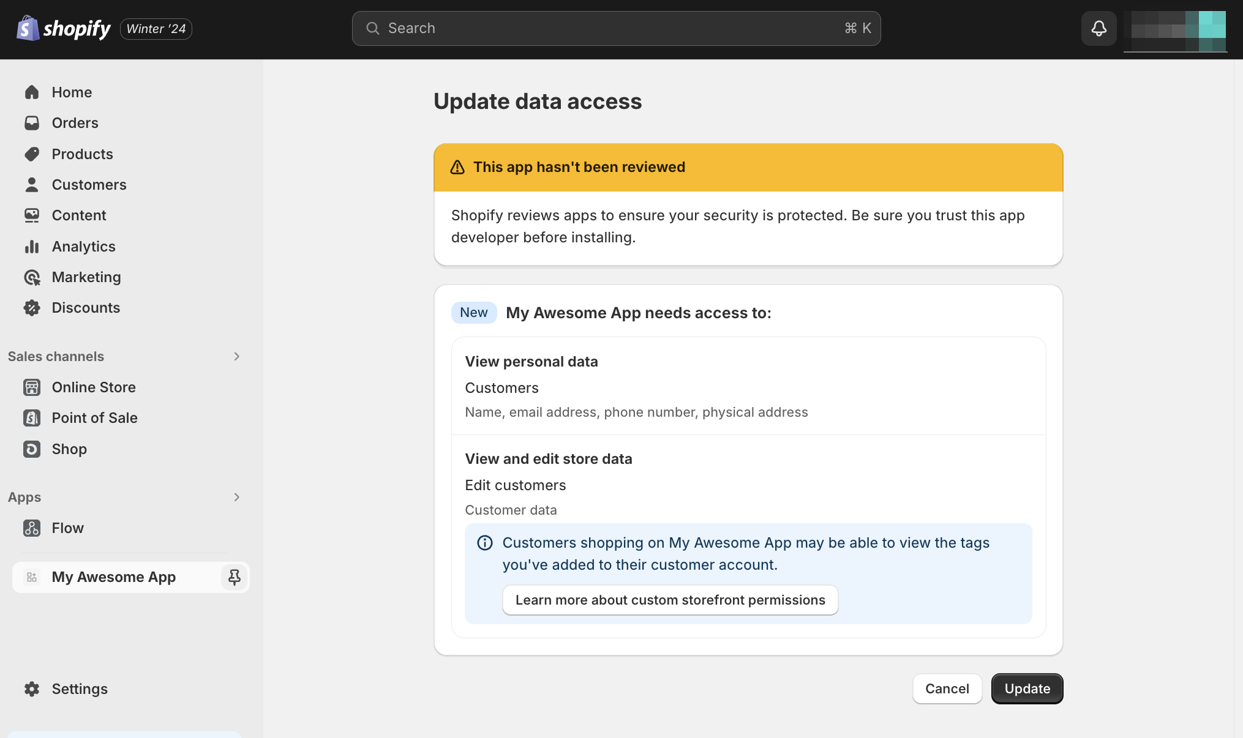Click the Marketing target icon

pos(32,277)
